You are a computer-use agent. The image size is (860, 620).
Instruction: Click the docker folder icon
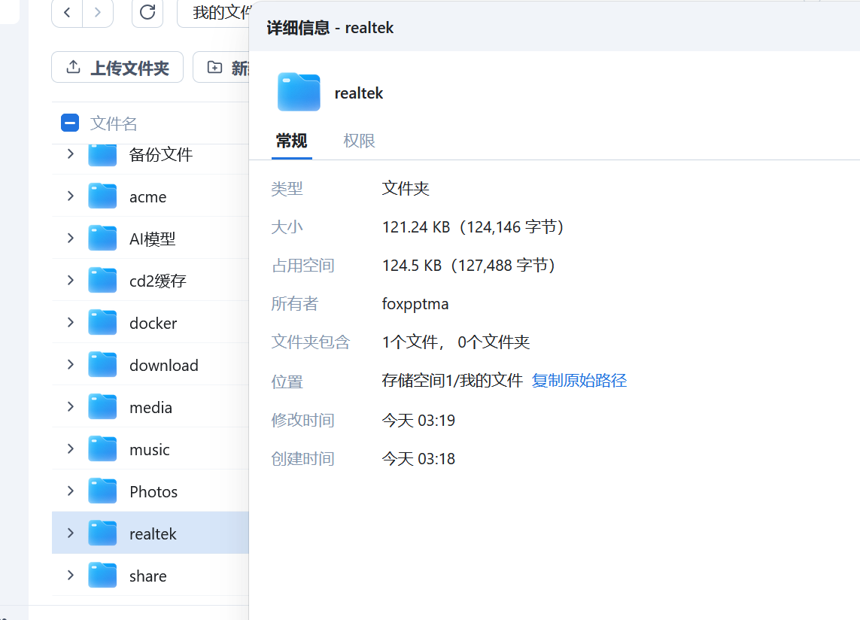click(x=102, y=323)
